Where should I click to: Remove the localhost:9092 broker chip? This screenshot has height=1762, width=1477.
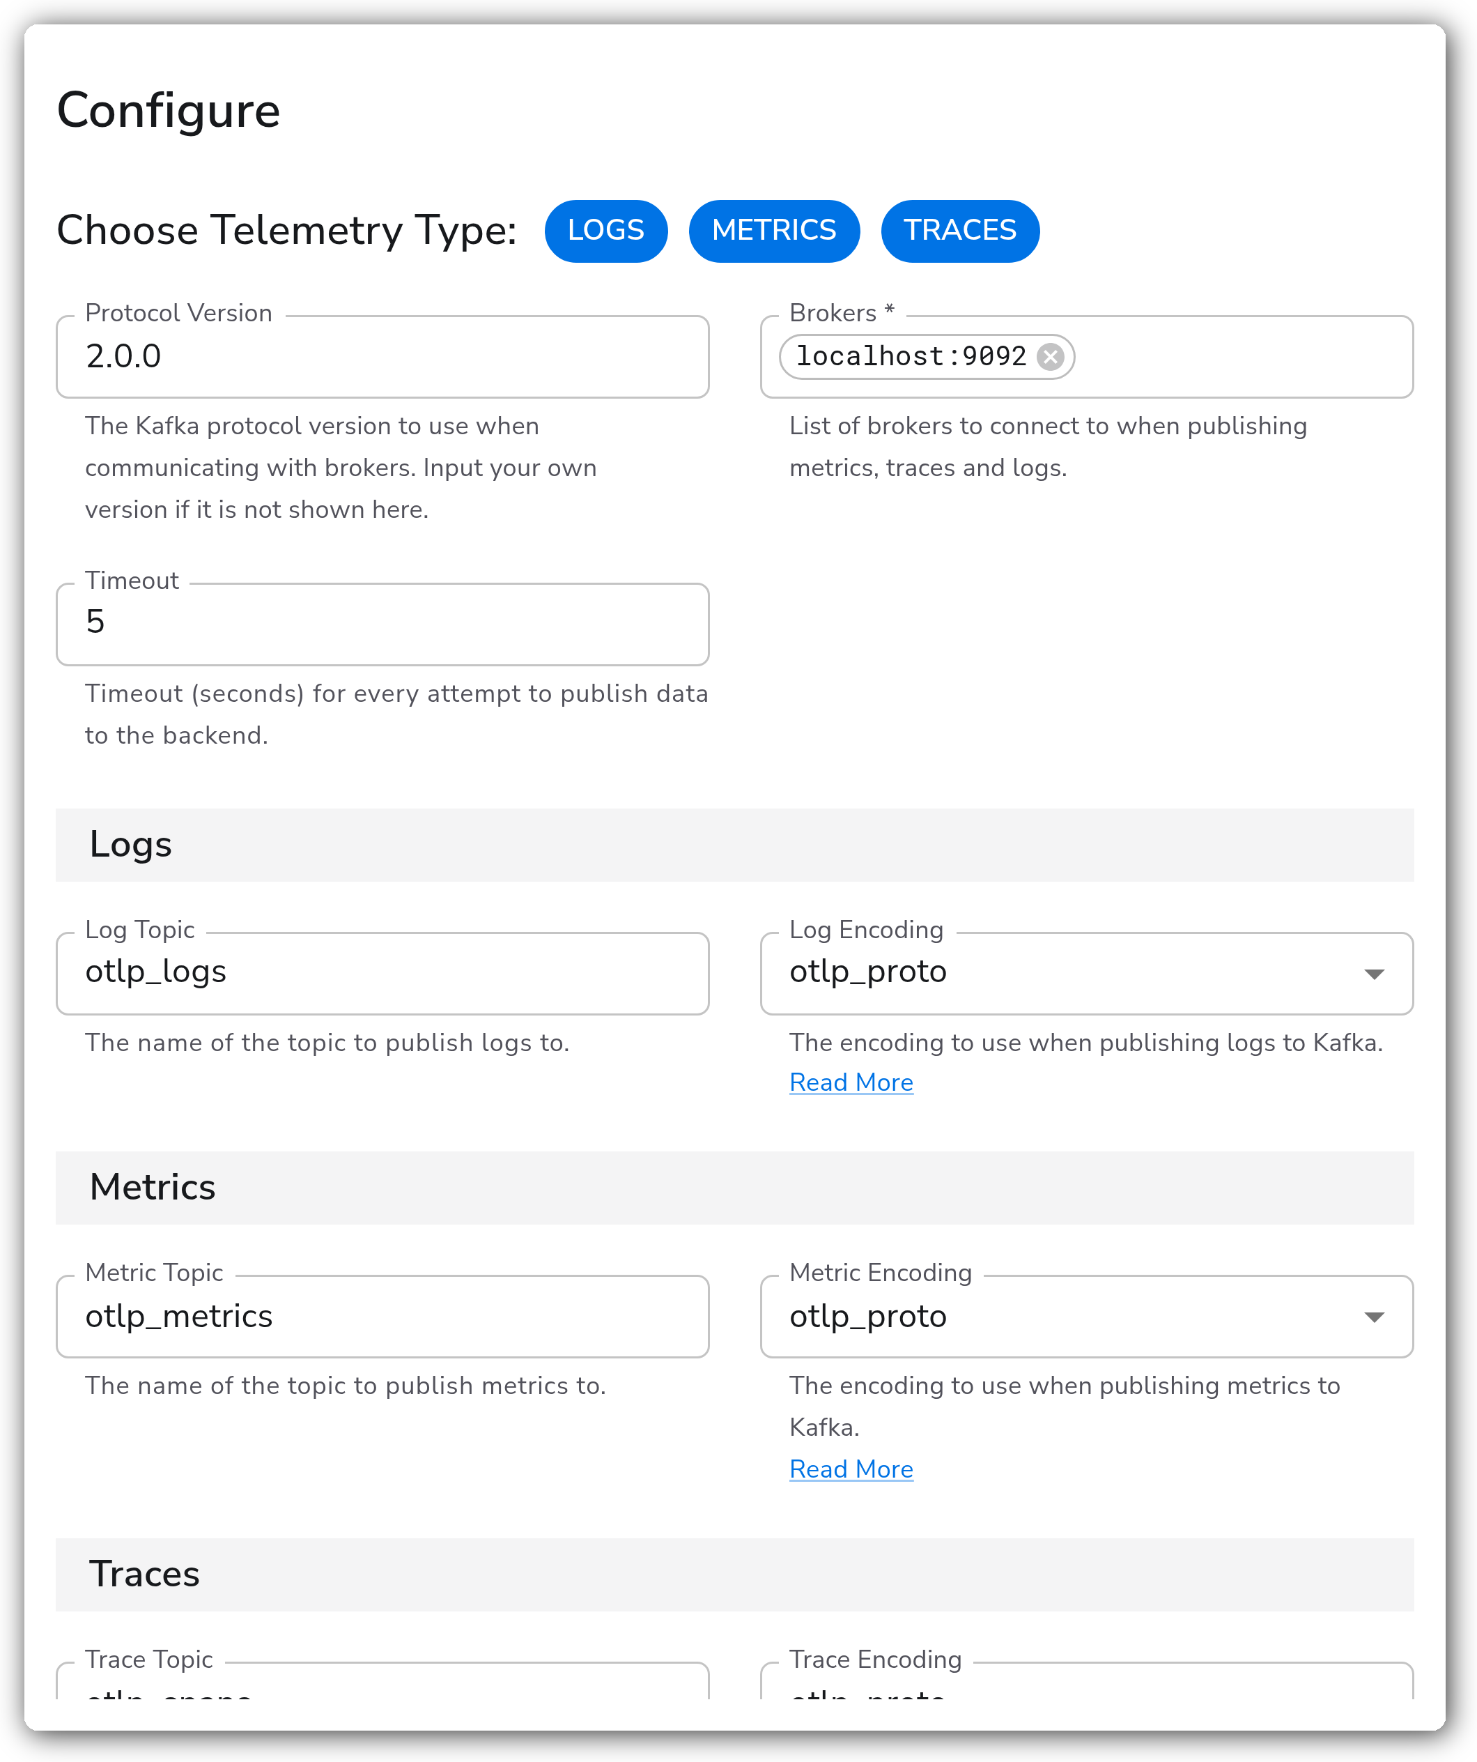(x=1050, y=357)
